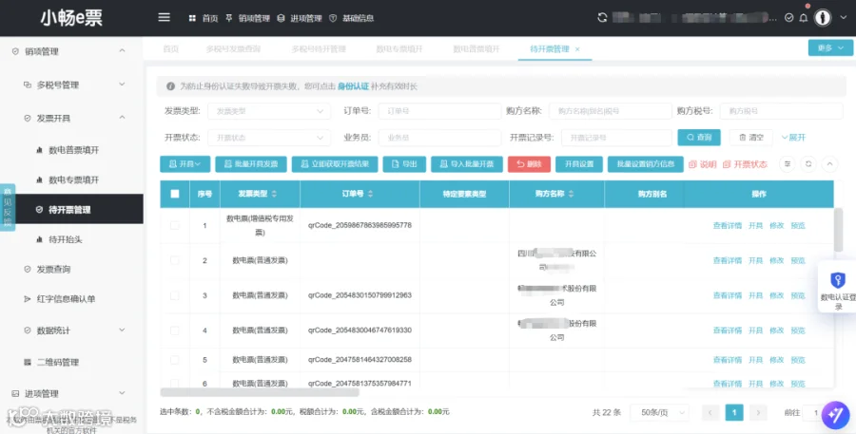
Task: Check the checkbox for row 4
Action: [175, 330]
